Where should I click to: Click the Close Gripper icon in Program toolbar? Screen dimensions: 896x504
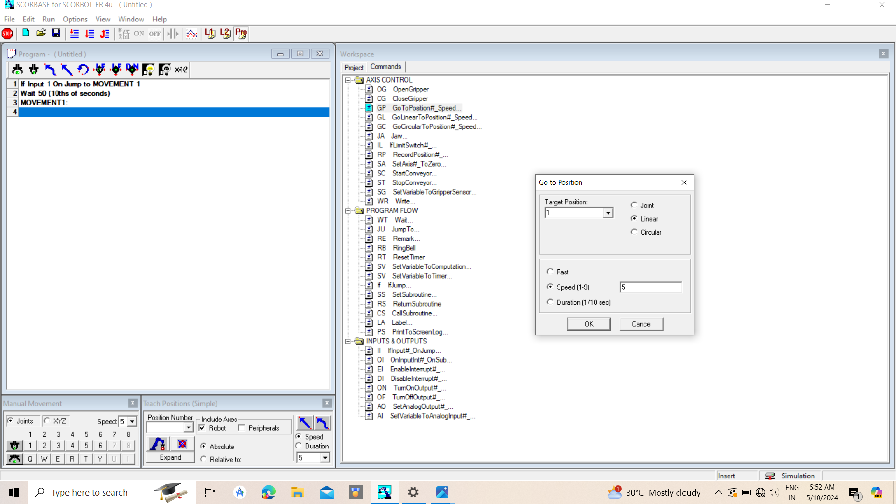(x=34, y=70)
